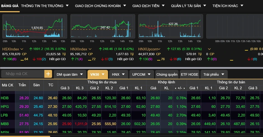Screen dimensions: 263x137
Task: Switch to the Chứng quyền tab
Action: pos(167,74)
